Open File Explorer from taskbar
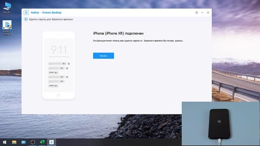The width and height of the screenshot is (260, 146). 14,142
